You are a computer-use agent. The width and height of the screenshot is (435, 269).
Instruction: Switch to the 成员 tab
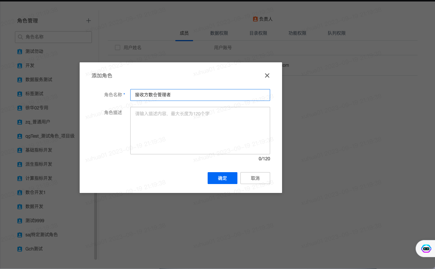(184, 33)
